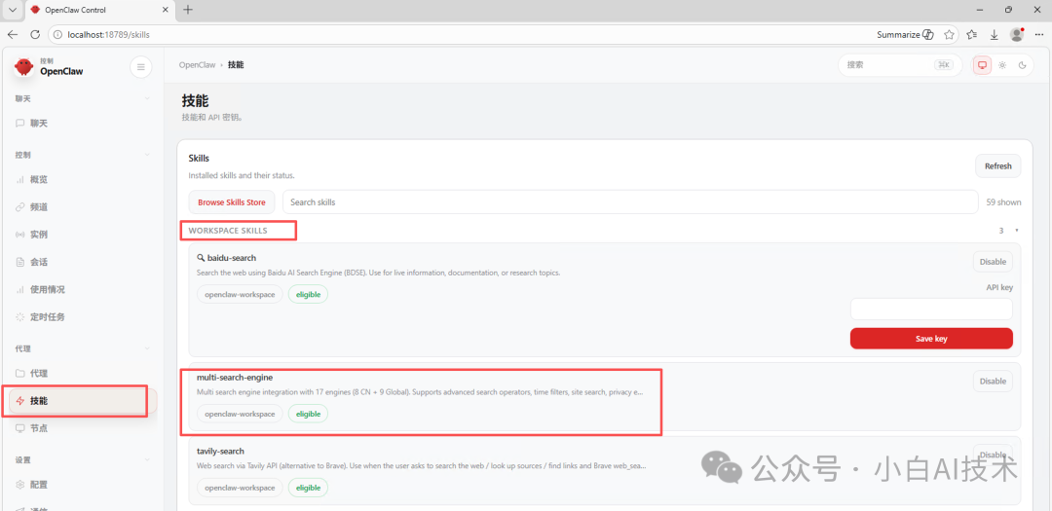
Task: Collapse the 聊天 section chevron
Action: (147, 98)
